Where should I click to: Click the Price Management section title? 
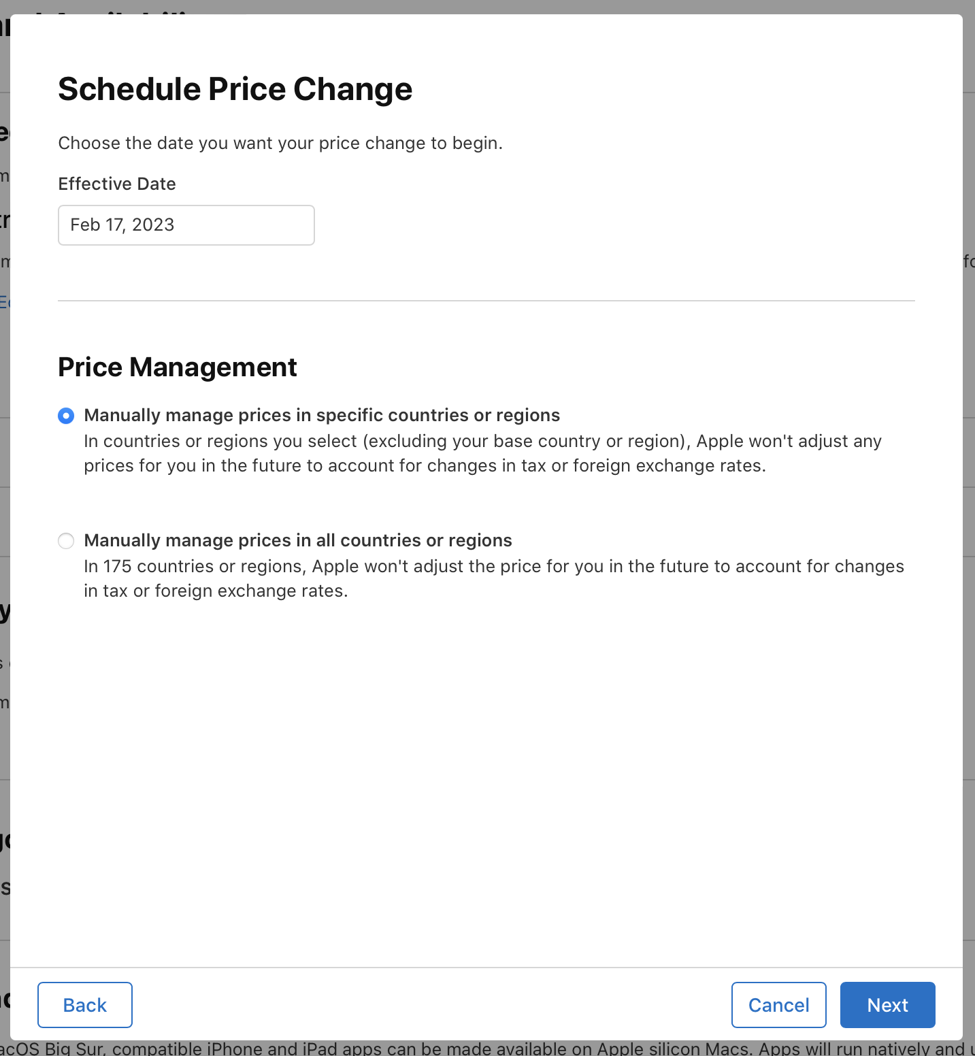(177, 367)
